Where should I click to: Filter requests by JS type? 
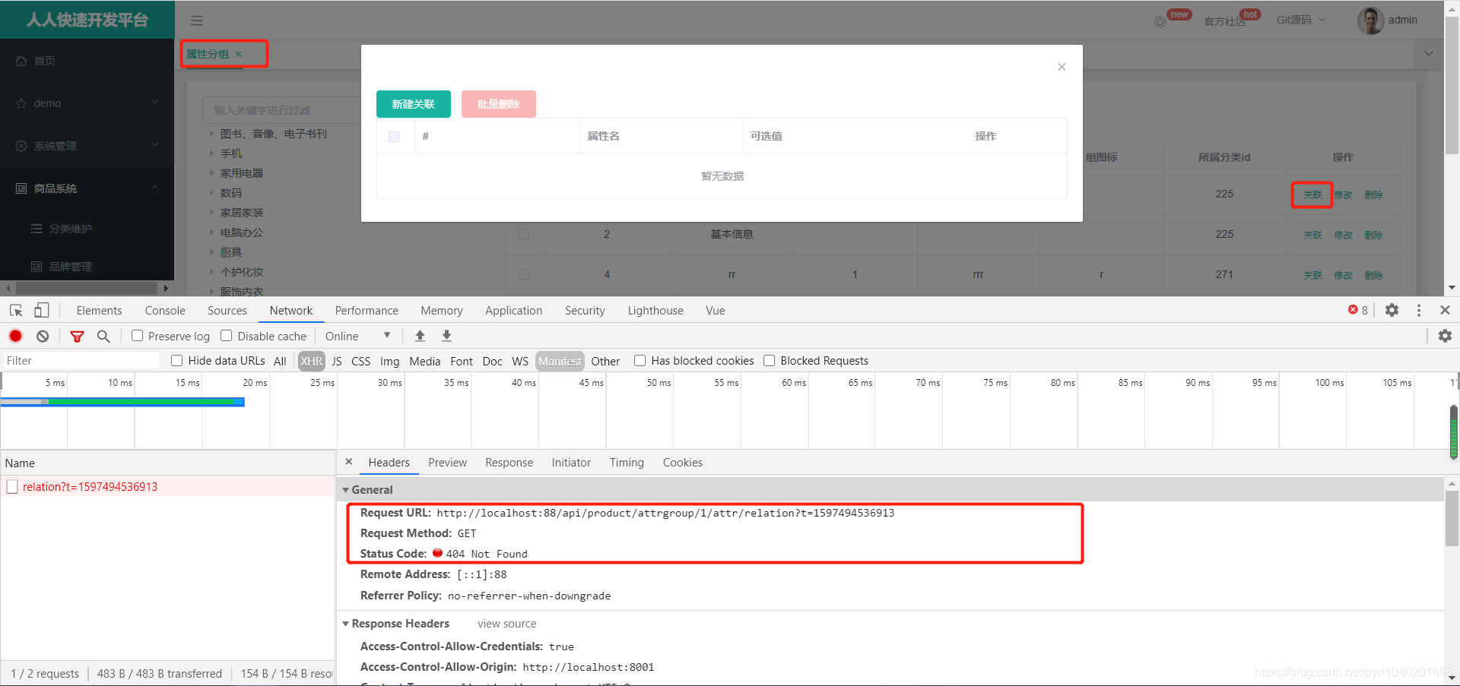click(337, 361)
